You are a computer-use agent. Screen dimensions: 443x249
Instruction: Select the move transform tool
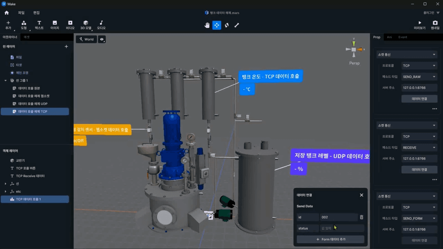click(x=217, y=25)
